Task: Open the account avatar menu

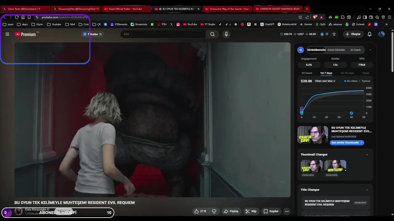Action: [381, 34]
